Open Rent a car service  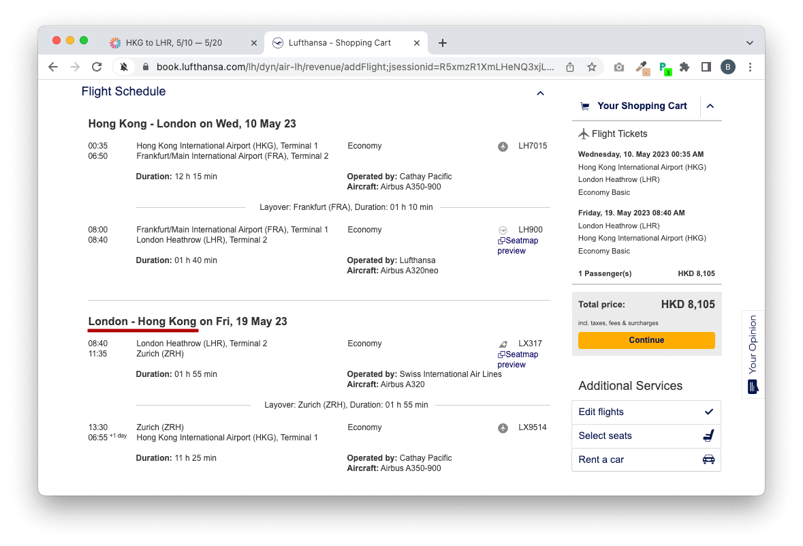[646, 460]
